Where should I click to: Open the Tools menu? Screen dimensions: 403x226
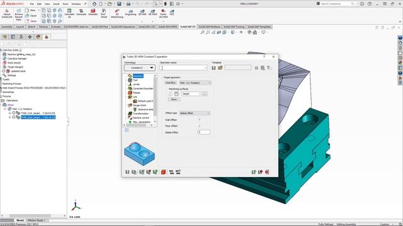(x=65, y=4)
